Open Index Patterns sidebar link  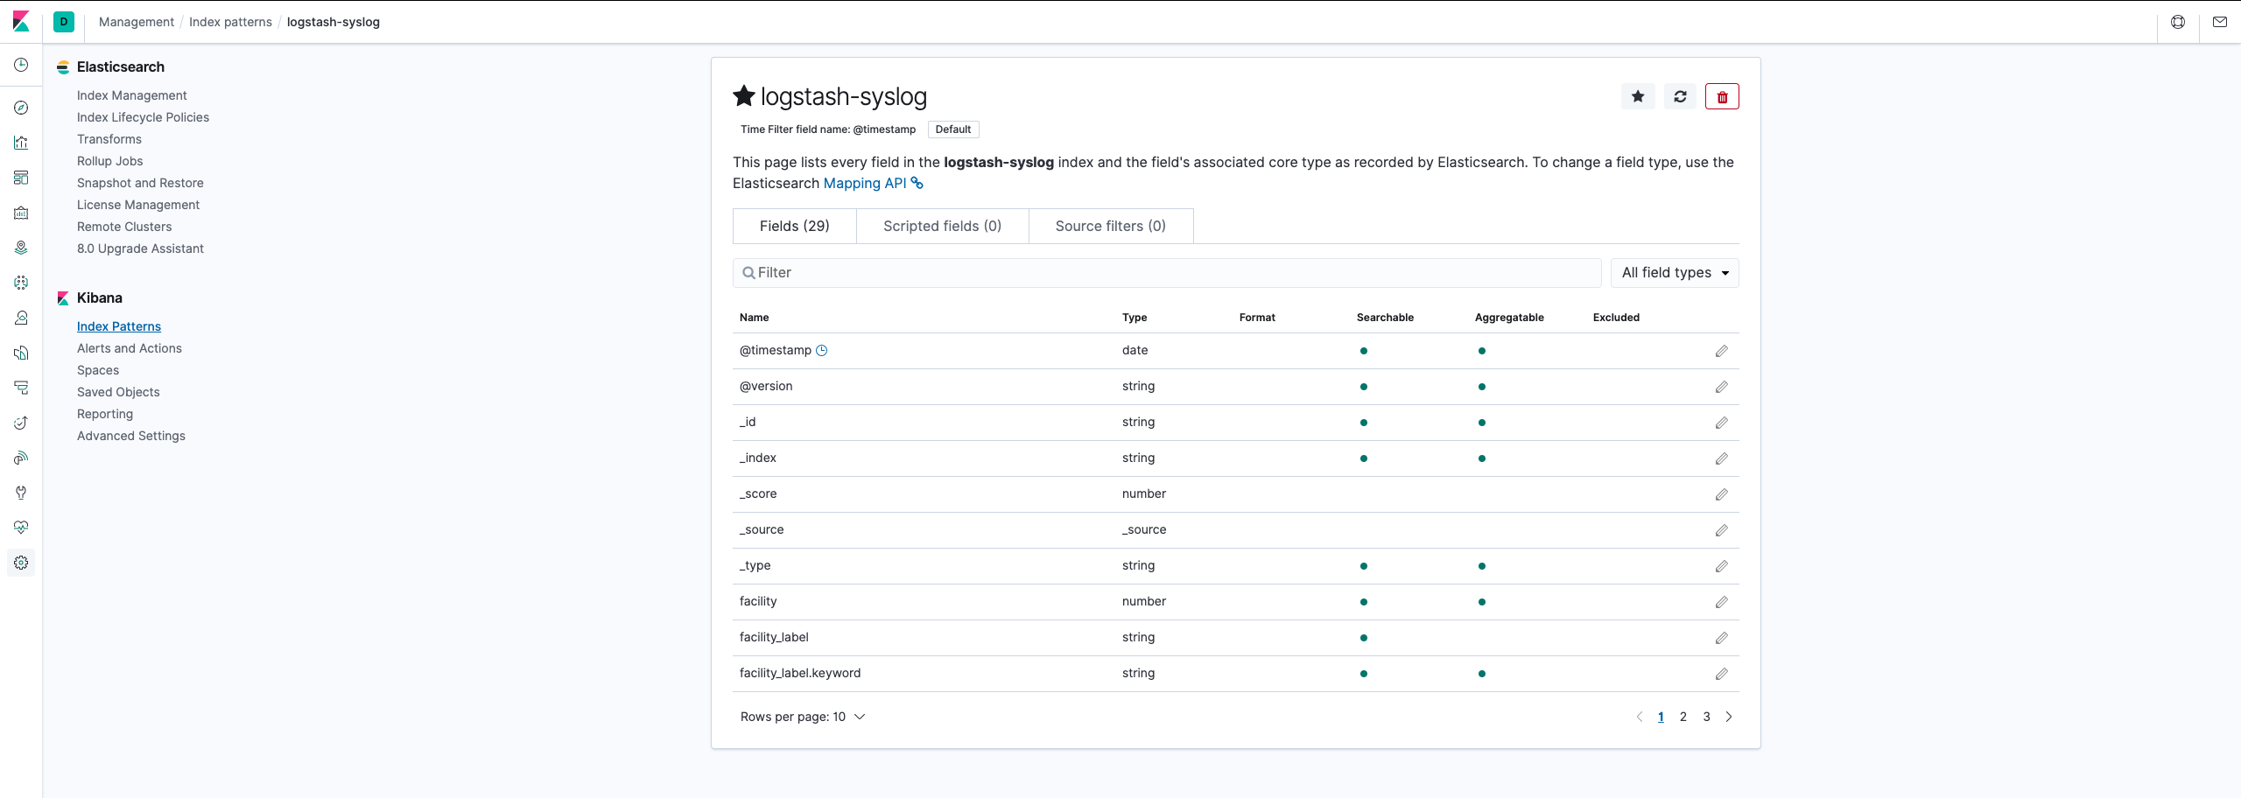[x=119, y=326]
